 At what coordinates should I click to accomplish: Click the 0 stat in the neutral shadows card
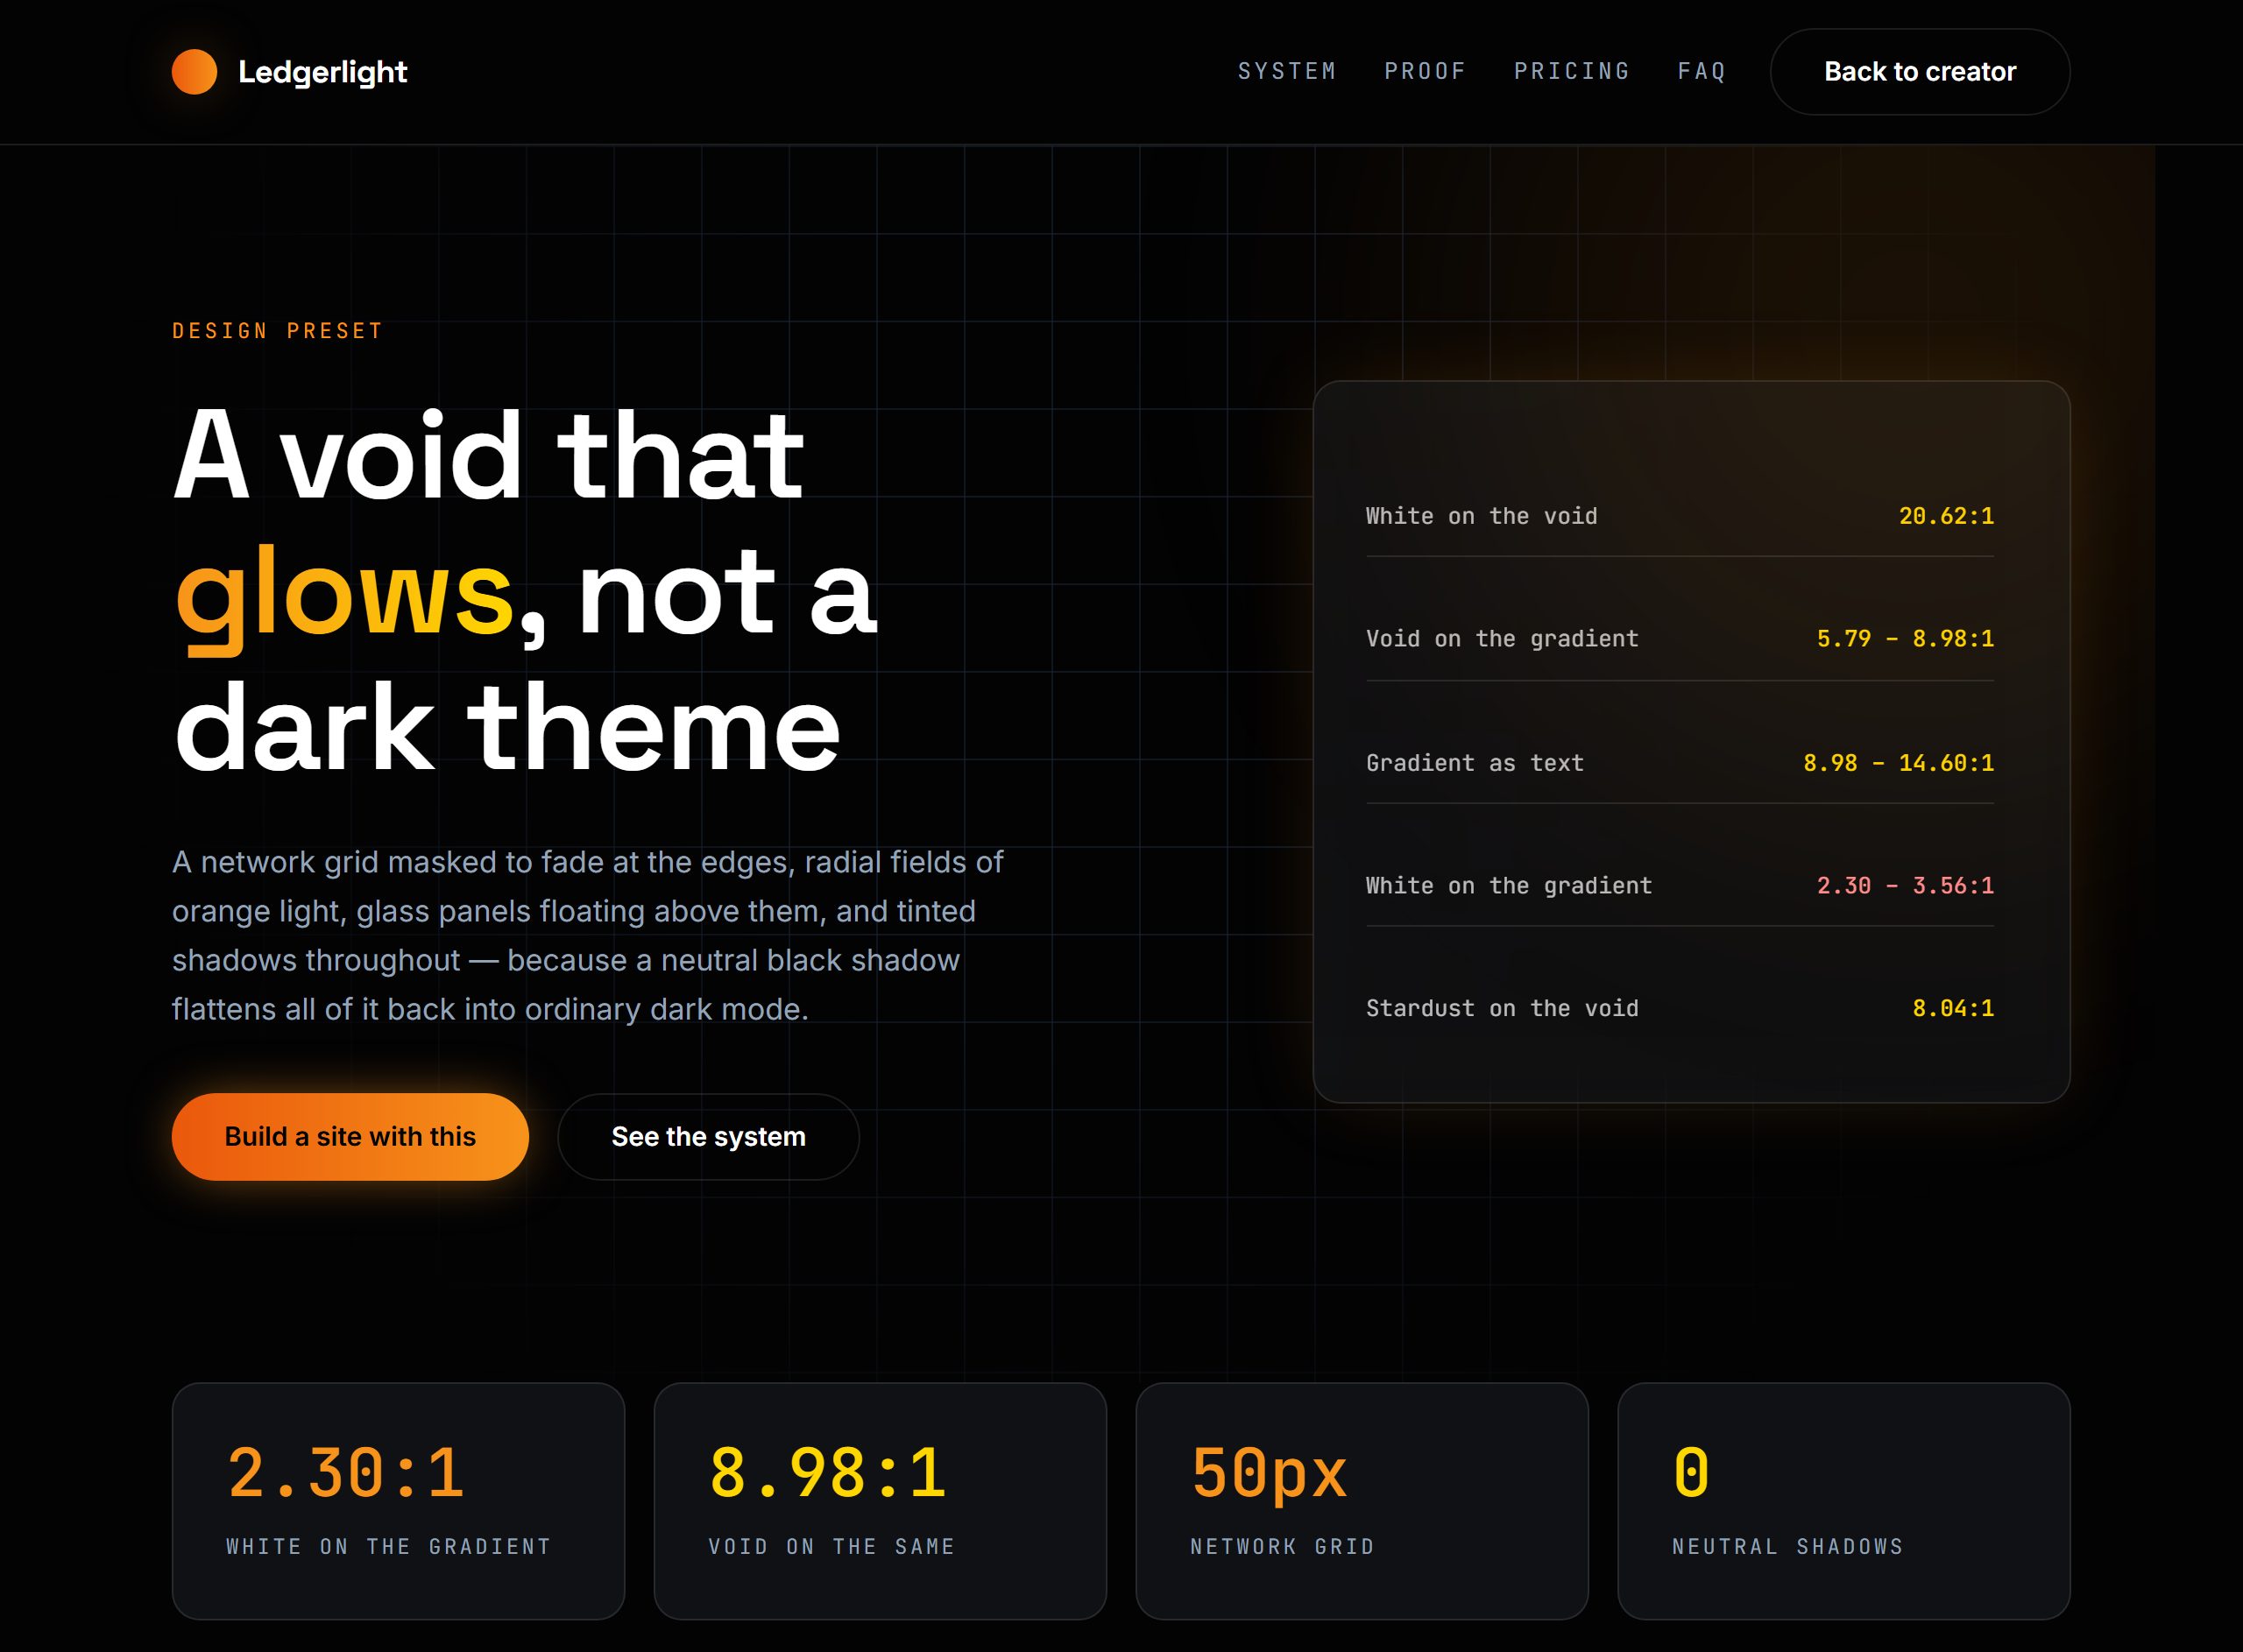[x=1691, y=1474]
